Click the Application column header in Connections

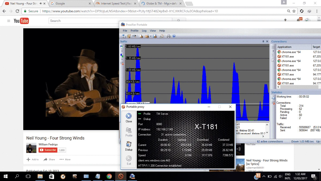(294, 47)
